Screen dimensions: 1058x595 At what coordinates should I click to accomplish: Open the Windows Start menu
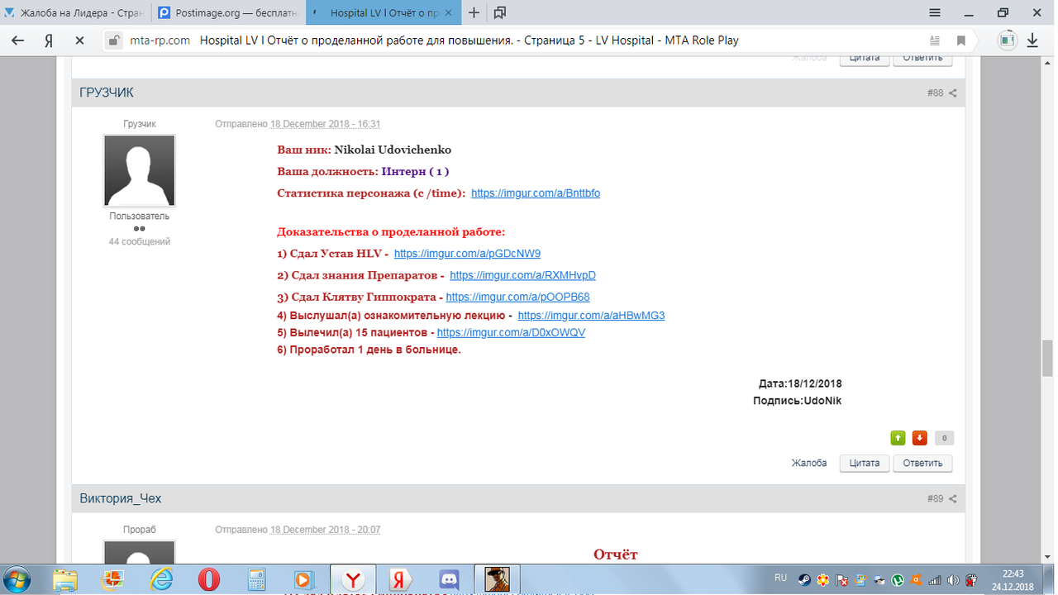point(18,580)
